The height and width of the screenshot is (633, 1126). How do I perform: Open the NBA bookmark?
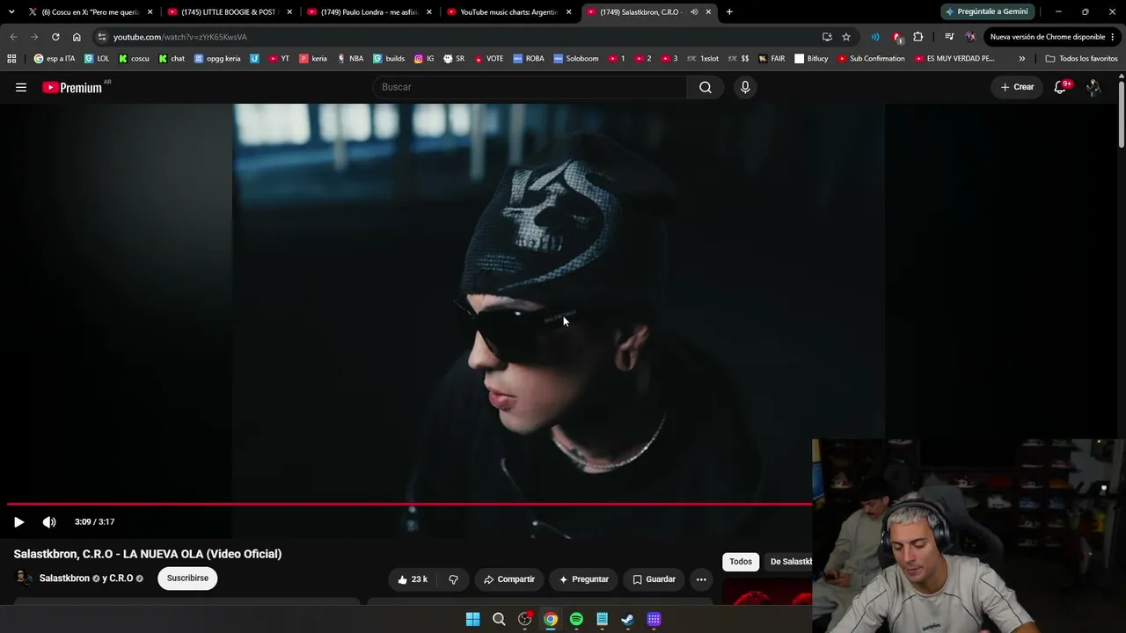click(349, 59)
